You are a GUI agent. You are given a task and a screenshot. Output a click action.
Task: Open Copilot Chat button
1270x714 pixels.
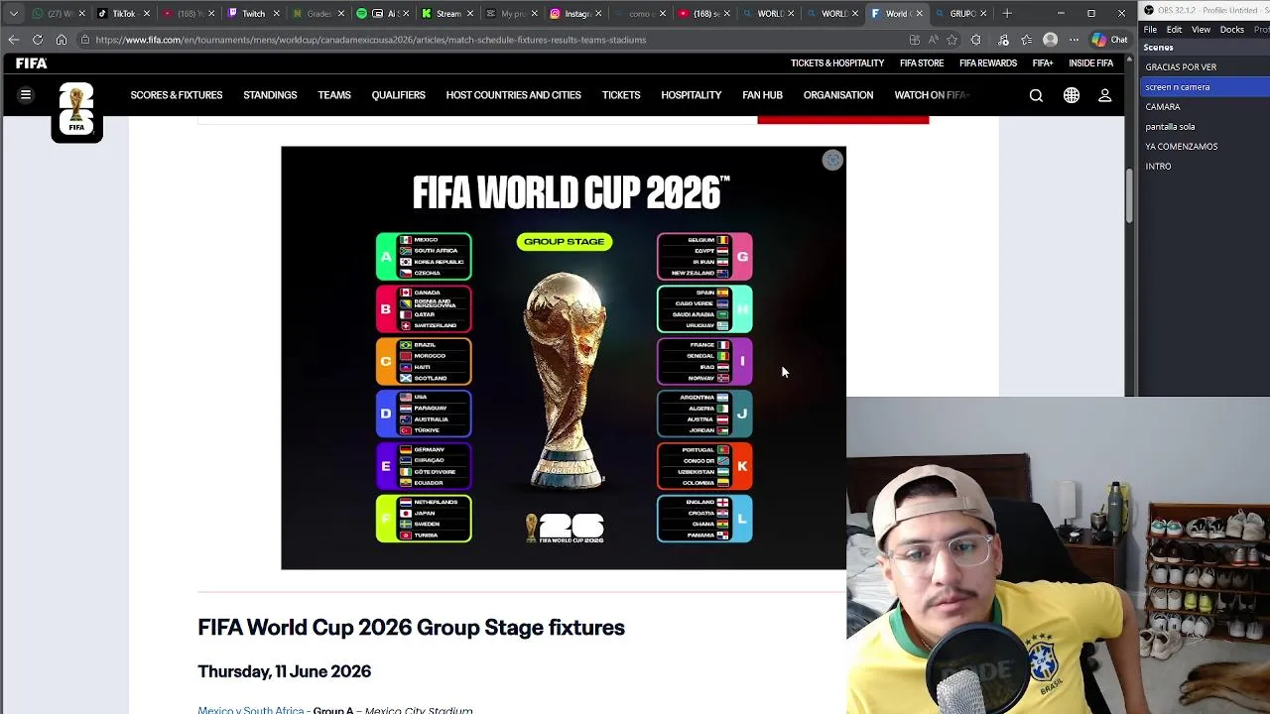[1109, 40]
